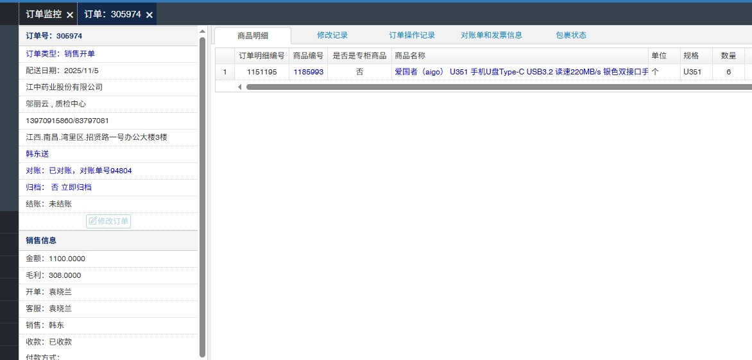Viewport: 752px width, 360px height.
Task: Close the 订单监控 tab
Action: pyautogui.click(x=70, y=15)
